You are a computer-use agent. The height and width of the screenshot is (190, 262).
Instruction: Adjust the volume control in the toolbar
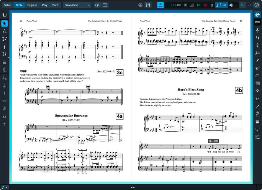231,5
